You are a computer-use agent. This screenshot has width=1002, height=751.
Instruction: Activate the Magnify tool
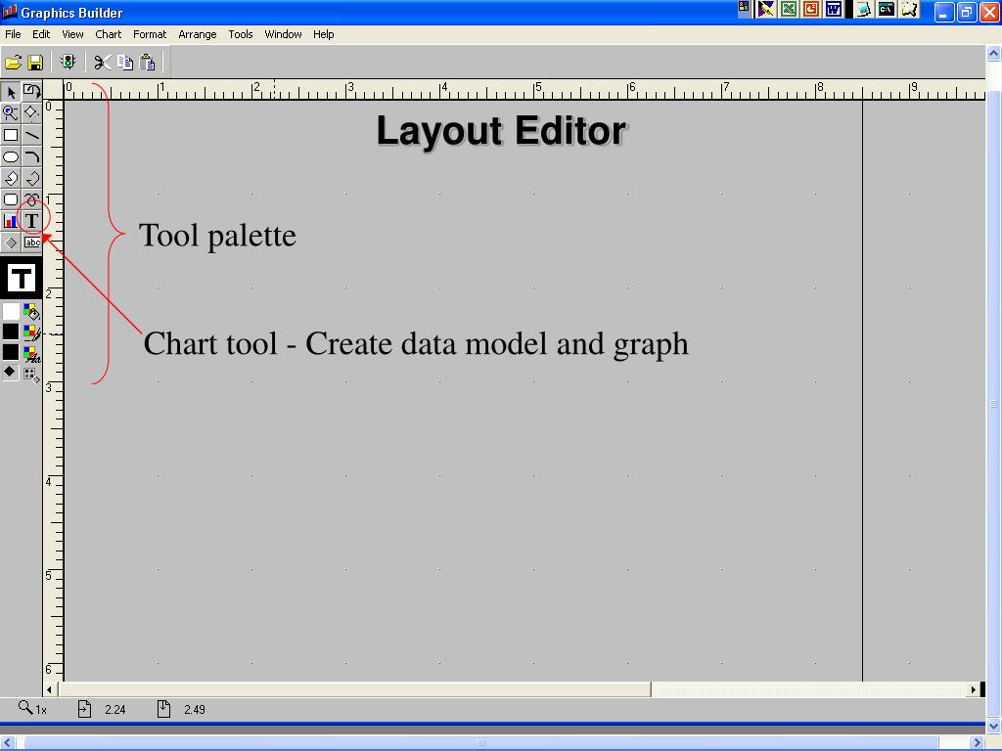point(10,113)
